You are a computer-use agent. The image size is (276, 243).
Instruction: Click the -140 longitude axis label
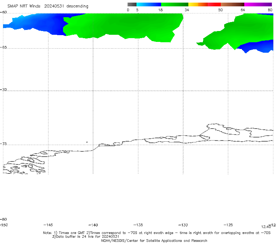pos(93,225)
